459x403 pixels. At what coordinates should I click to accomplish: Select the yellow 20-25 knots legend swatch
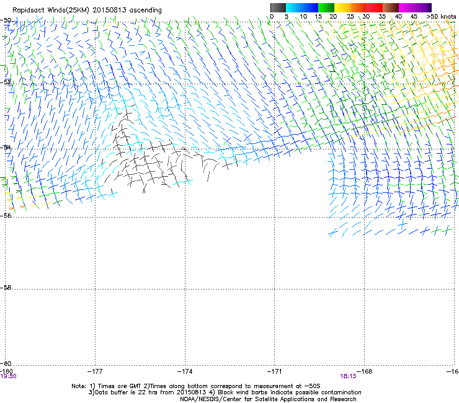[x=342, y=7]
